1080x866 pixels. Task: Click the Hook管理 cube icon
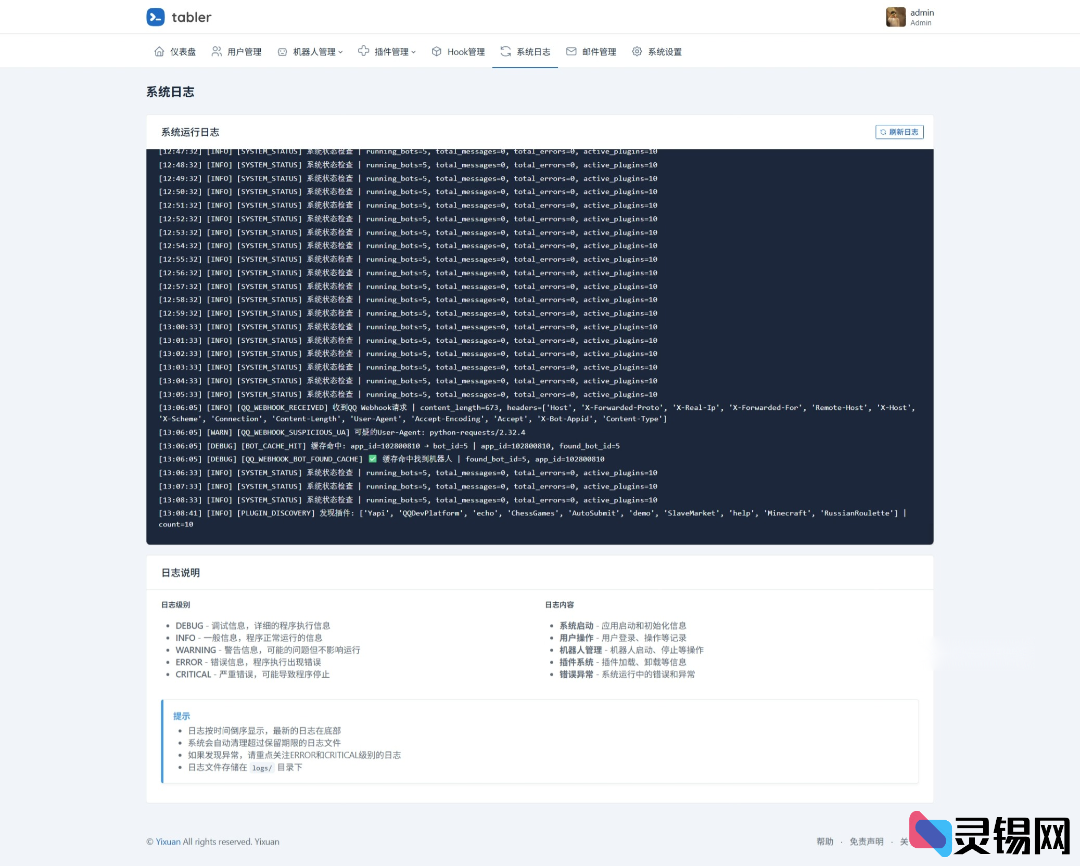click(x=436, y=51)
